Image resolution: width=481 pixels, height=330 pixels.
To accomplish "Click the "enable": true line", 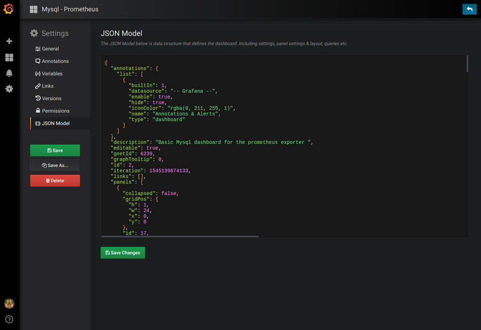I will tap(151, 97).
